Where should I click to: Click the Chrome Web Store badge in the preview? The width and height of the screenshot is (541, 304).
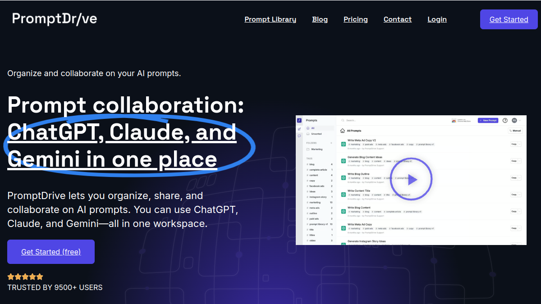pos(462,121)
